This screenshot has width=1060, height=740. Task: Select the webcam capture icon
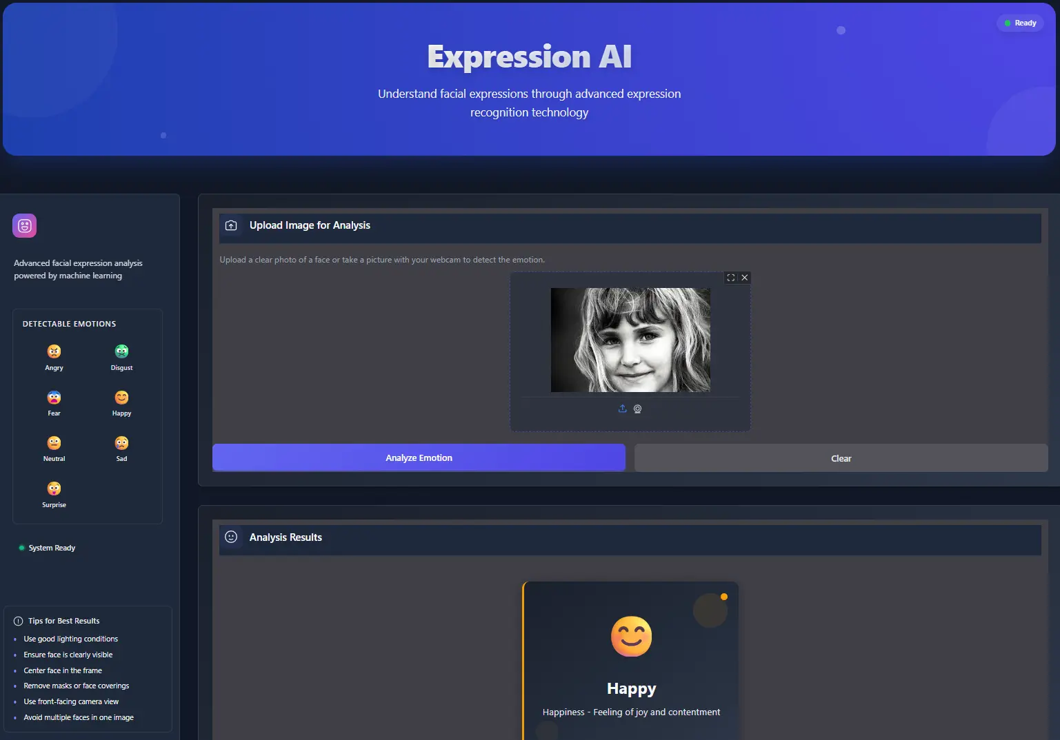point(637,409)
